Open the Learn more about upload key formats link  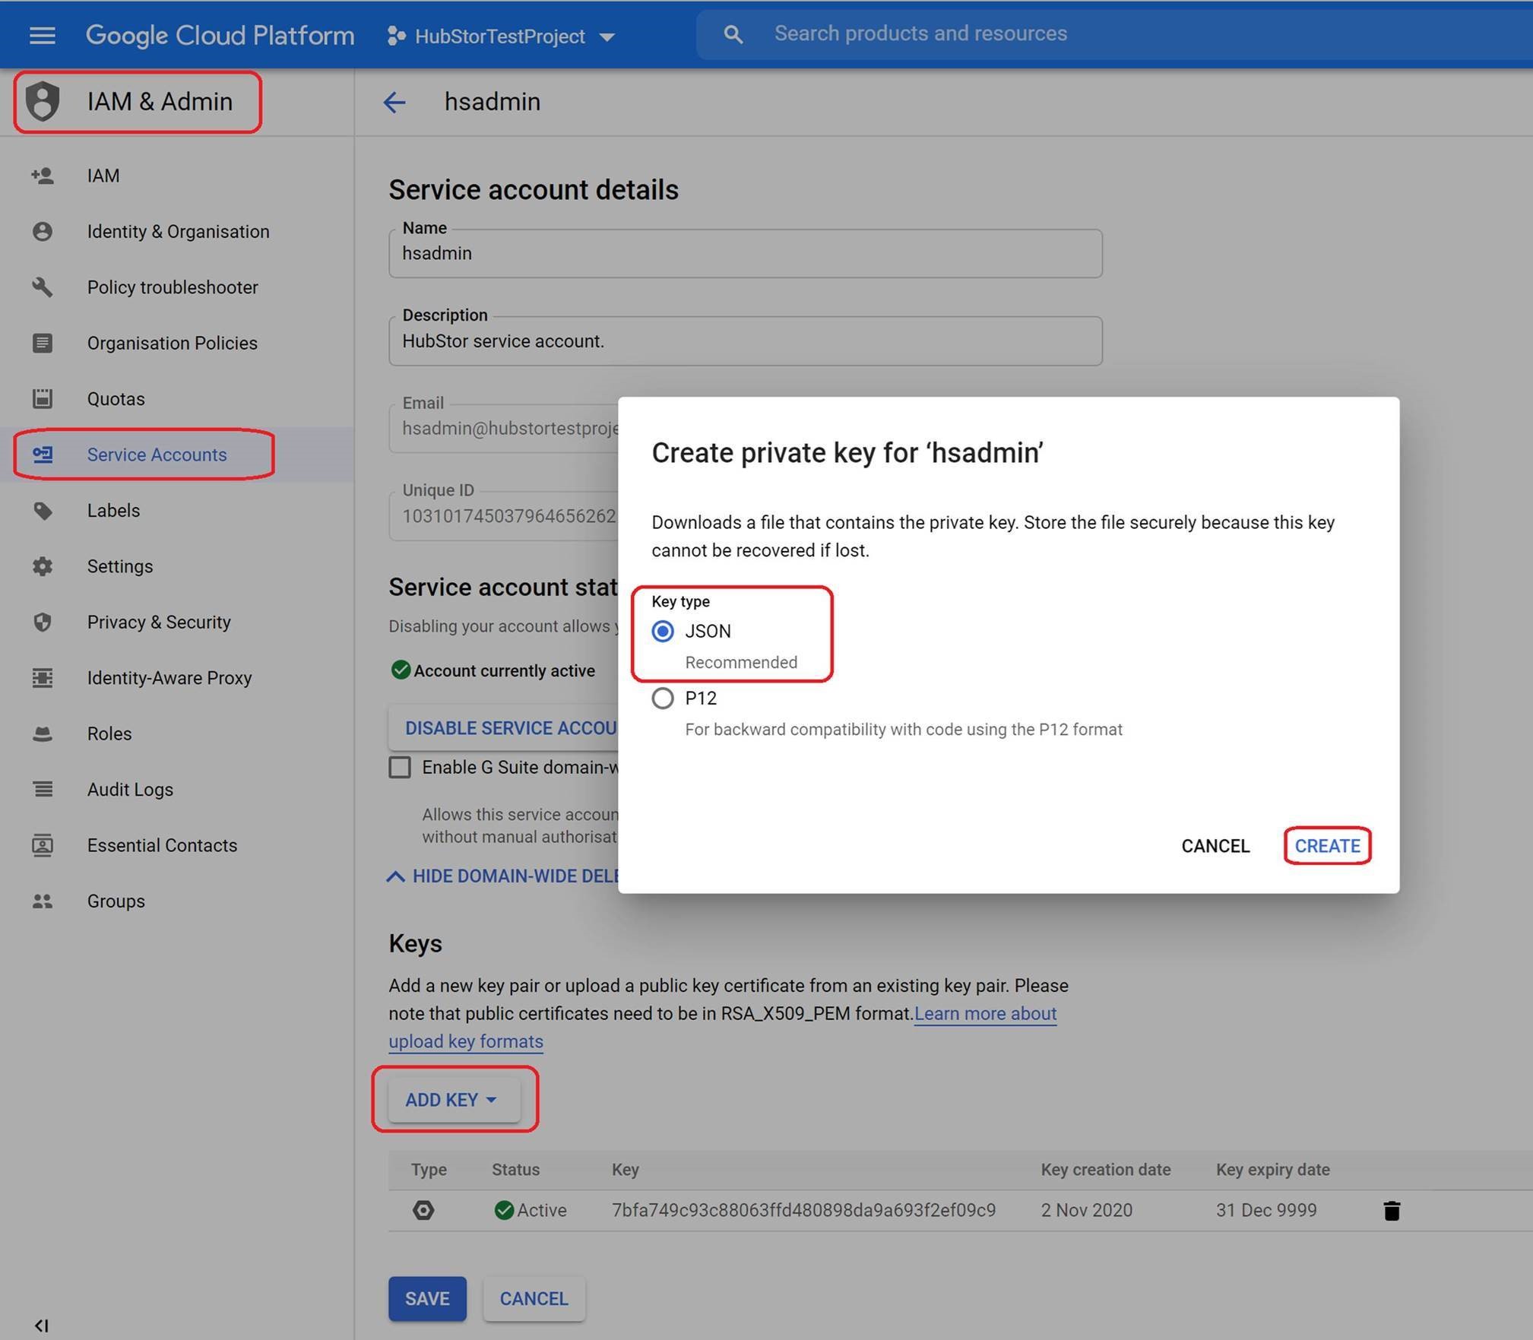coord(984,1014)
